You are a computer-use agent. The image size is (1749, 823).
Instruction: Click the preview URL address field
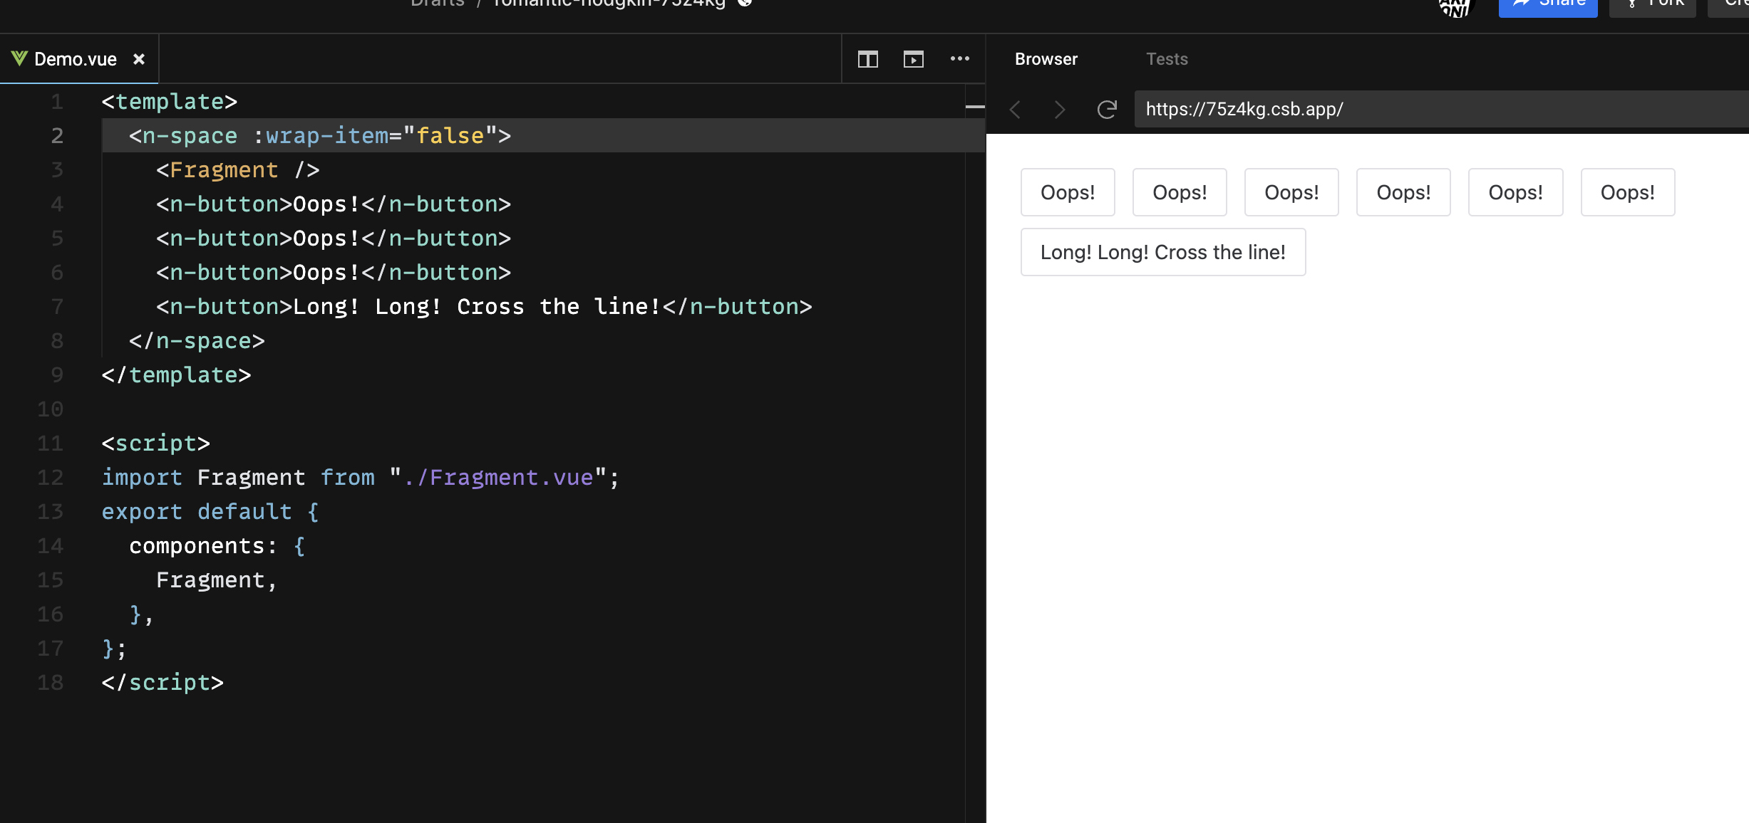tap(1441, 109)
